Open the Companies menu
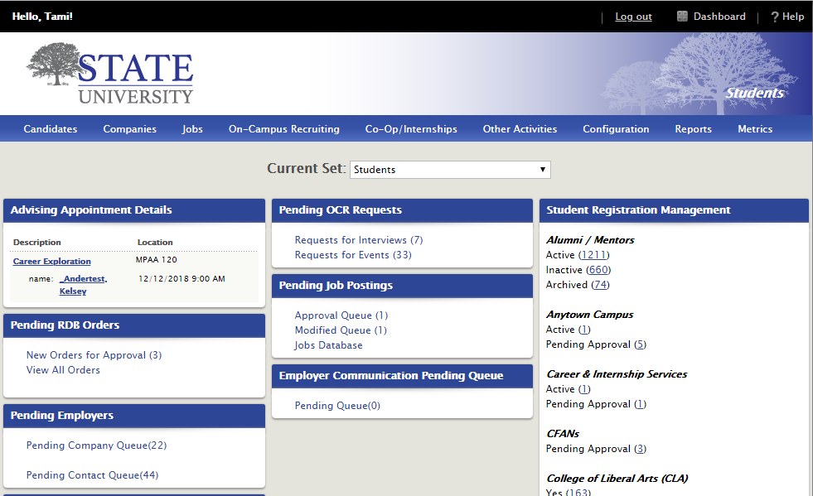Viewport: 813px width, 496px height. 129,129
